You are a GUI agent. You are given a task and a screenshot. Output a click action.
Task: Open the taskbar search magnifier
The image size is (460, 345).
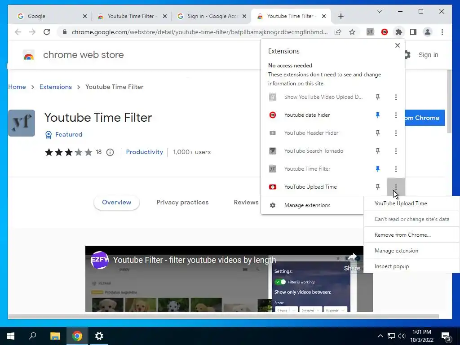click(x=32, y=336)
